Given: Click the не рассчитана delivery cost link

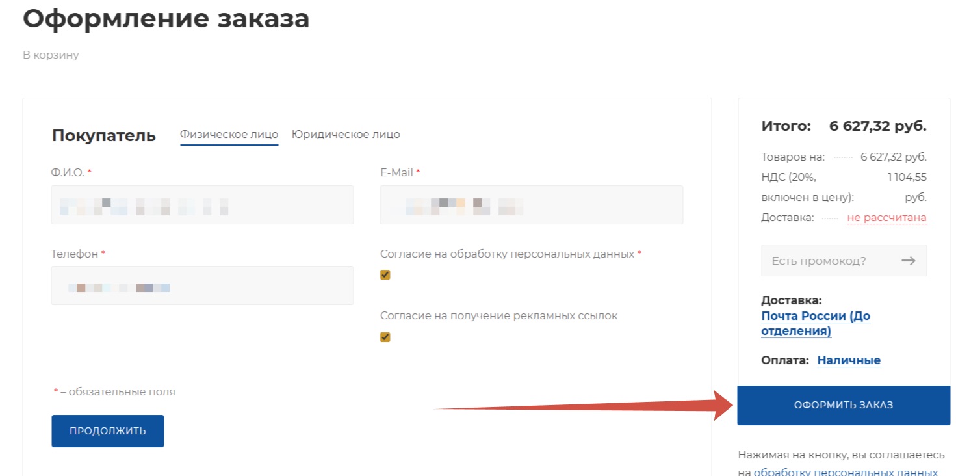Looking at the screenshot, I should (x=886, y=218).
